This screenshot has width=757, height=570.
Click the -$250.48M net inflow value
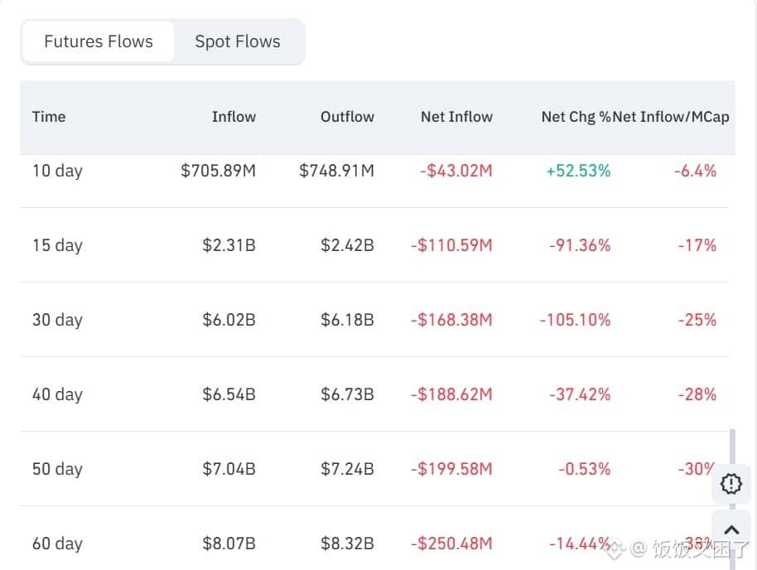point(451,543)
